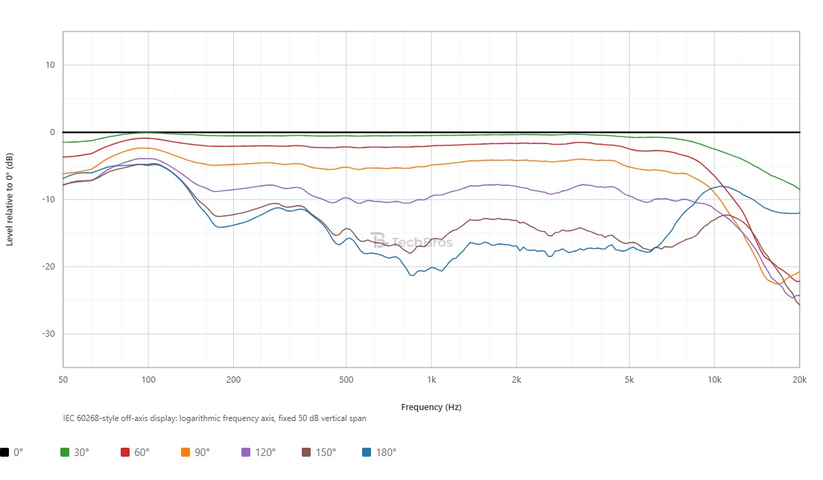Hide the 60° series via legend

click(x=135, y=453)
